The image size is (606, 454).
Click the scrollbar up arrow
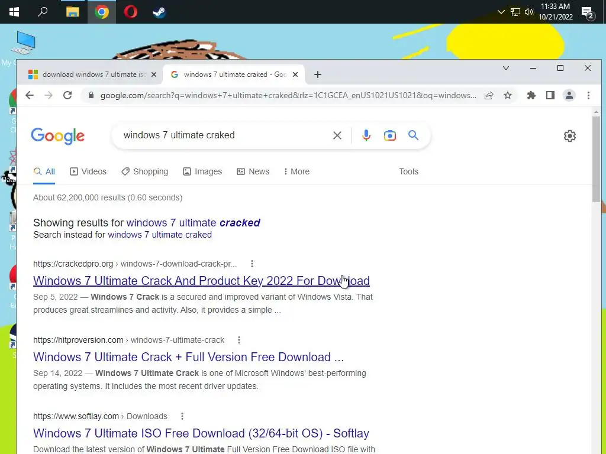[x=596, y=112]
